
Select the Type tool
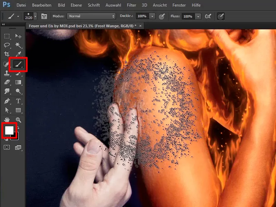point(18,101)
